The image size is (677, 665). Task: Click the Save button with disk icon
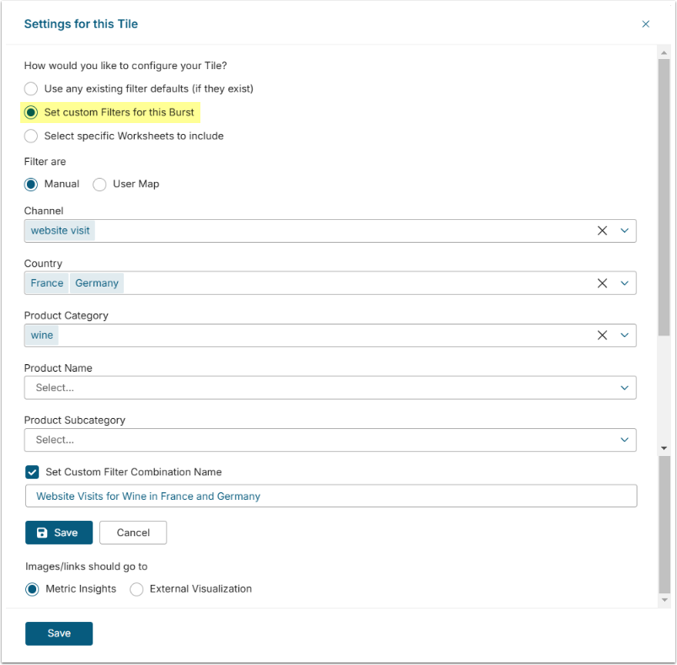coord(59,533)
